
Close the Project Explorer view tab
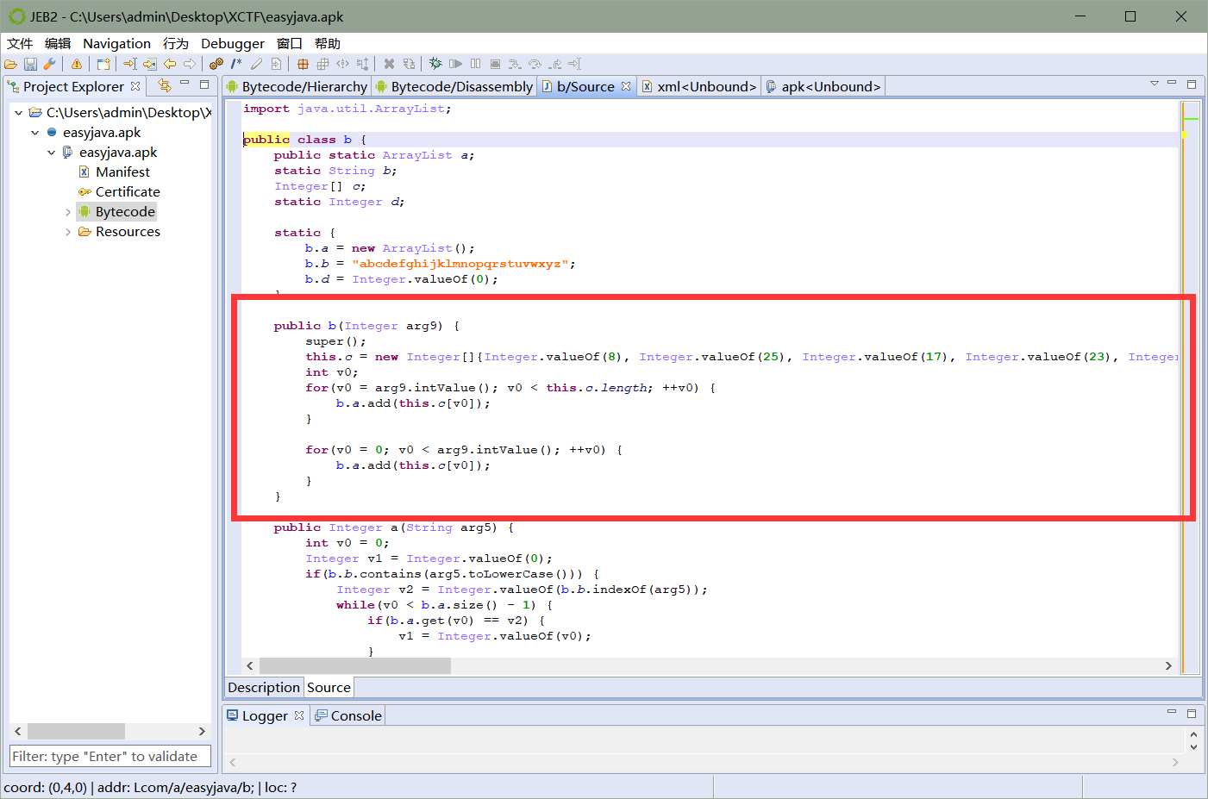click(135, 86)
